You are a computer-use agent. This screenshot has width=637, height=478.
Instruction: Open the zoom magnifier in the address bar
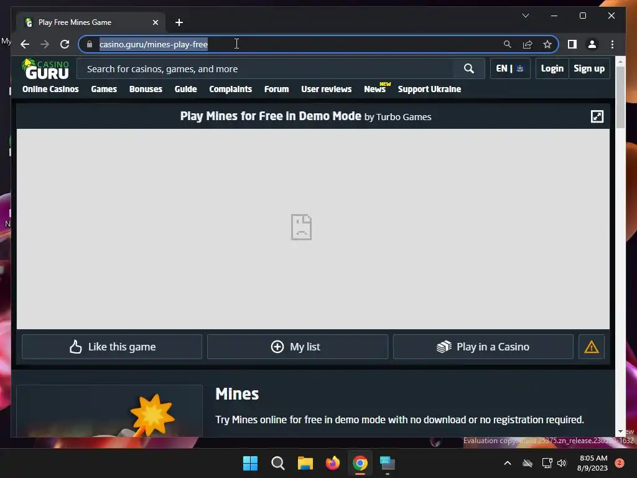(x=508, y=44)
